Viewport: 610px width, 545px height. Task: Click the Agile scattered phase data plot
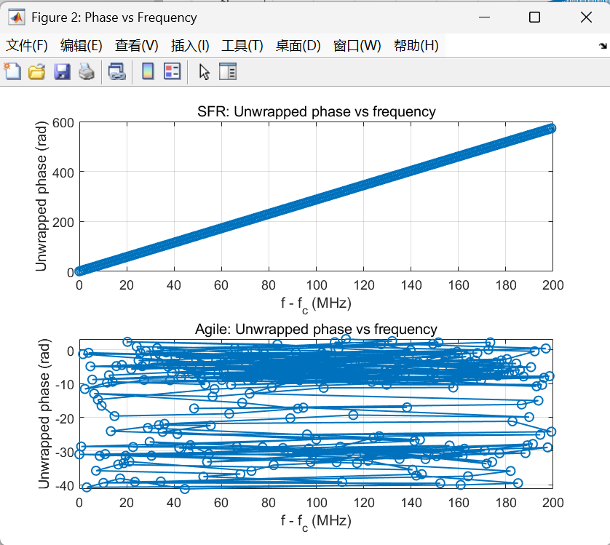316,413
